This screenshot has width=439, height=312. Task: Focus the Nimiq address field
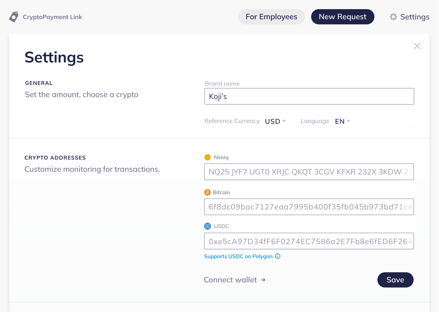click(x=309, y=172)
